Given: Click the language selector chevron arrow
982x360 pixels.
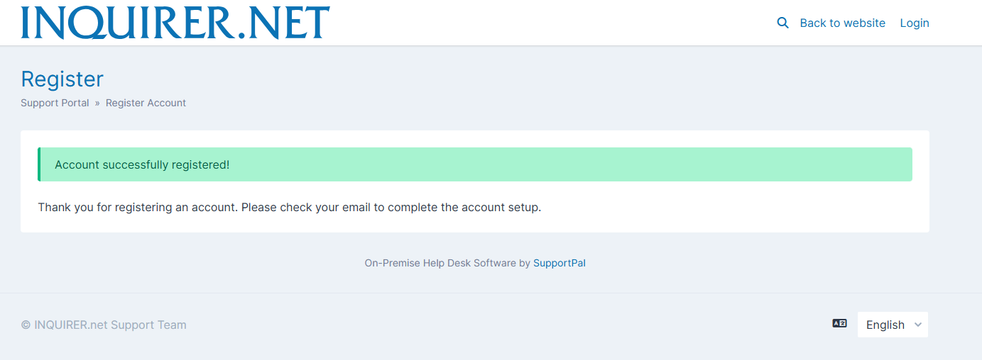Looking at the screenshot, I should pyautogui.click(x=917, y=325).
